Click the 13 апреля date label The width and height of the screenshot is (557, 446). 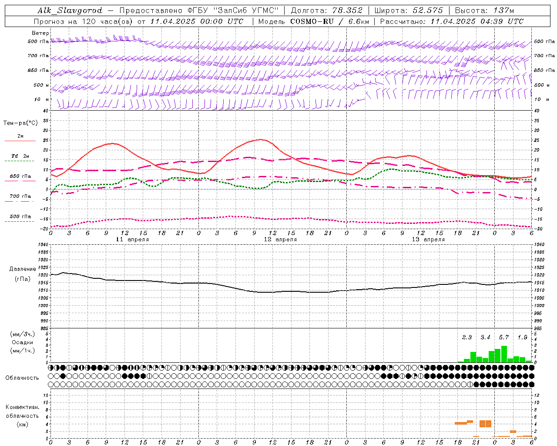(x=428, y=240)
